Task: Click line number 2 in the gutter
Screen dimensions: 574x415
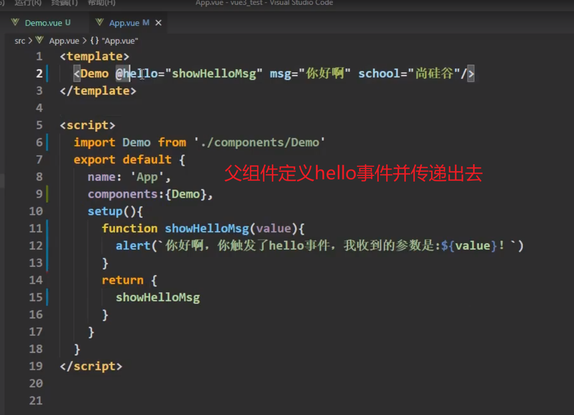Action: pyautogui.click(x=39, y=73)
